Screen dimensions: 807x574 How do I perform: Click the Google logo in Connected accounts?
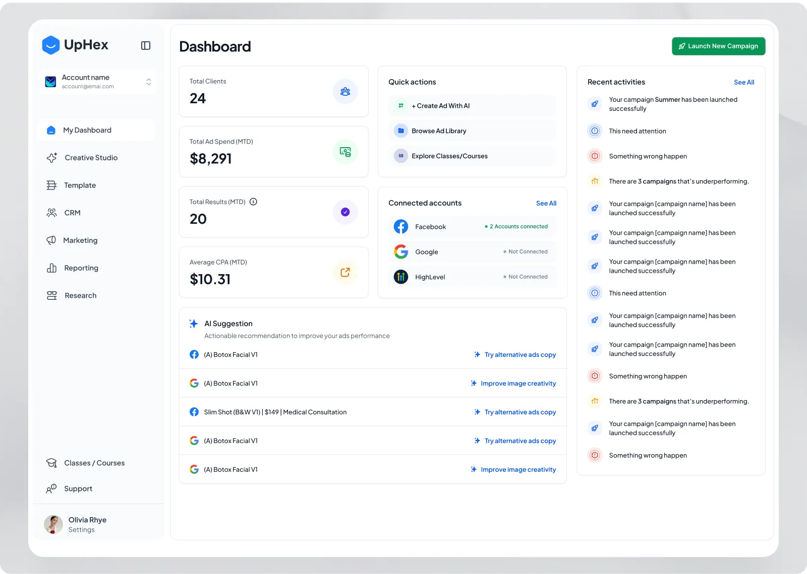click(x=401, y=251)
